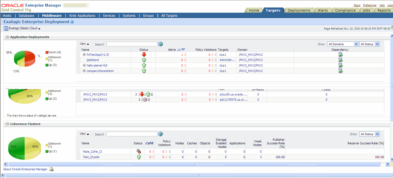Open the Exalogic Elastic Cloud dropdown menu
The height and width of the screenshot is (178, 393).
tap(39, 29)
